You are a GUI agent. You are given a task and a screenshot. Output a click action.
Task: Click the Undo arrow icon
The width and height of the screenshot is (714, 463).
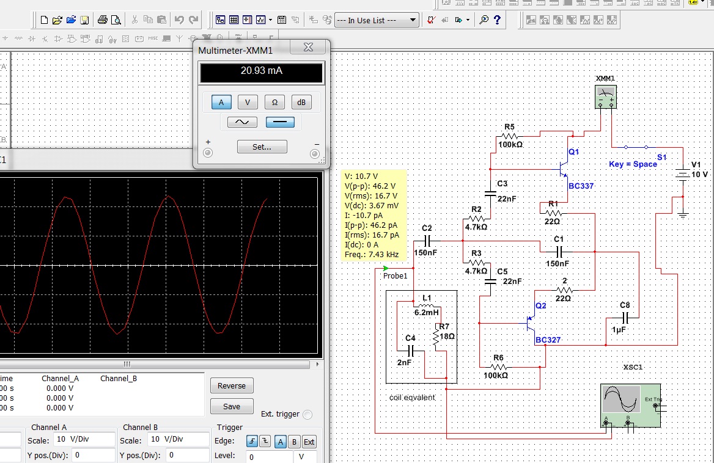tap(179, 20)
